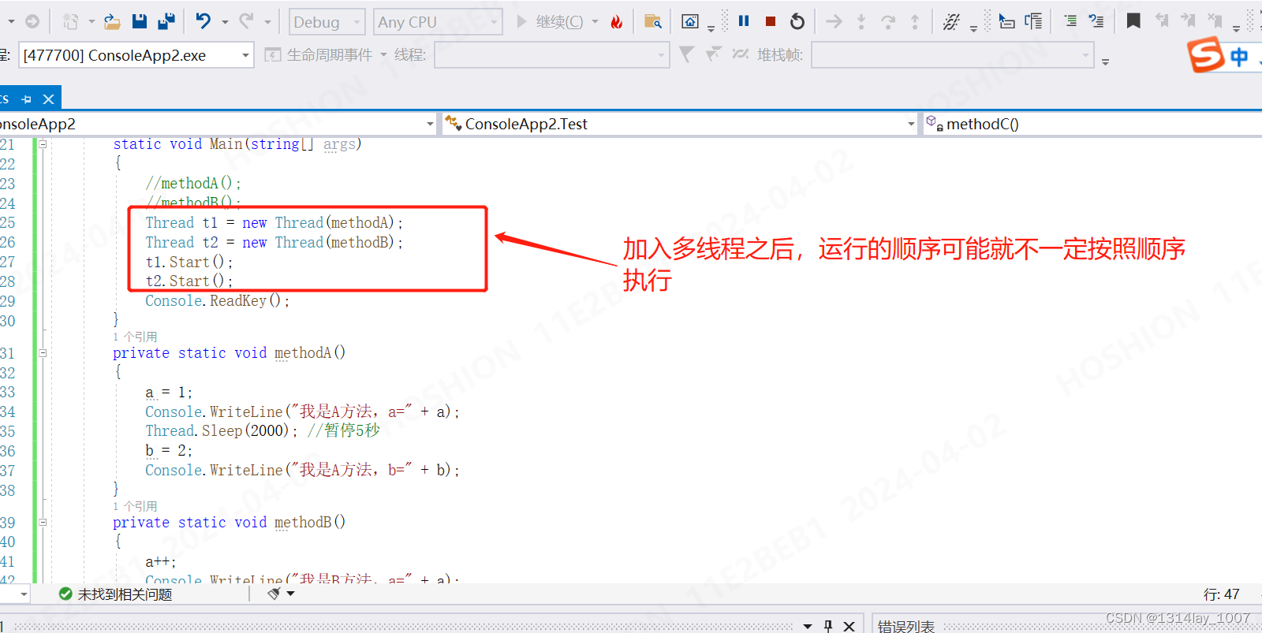Click the Hot Reload flame icon
The width and height of the screenshot is (1262, 633).
click(x=617, y=22)
